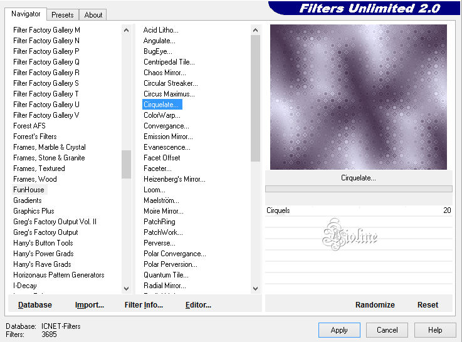Choose the ColorWarp... filter
The height and width of the screenshot is (342, 462).
tap(162, 115)
